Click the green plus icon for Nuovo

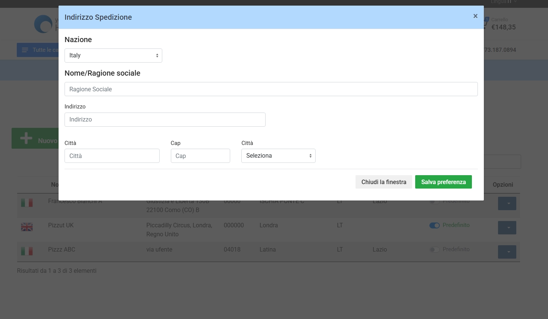coord(26,138)
